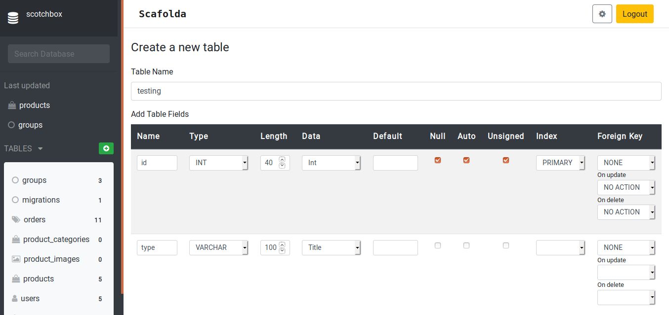Click the Search Database field
Screen dimensions: 669x315
coord(59,54)
